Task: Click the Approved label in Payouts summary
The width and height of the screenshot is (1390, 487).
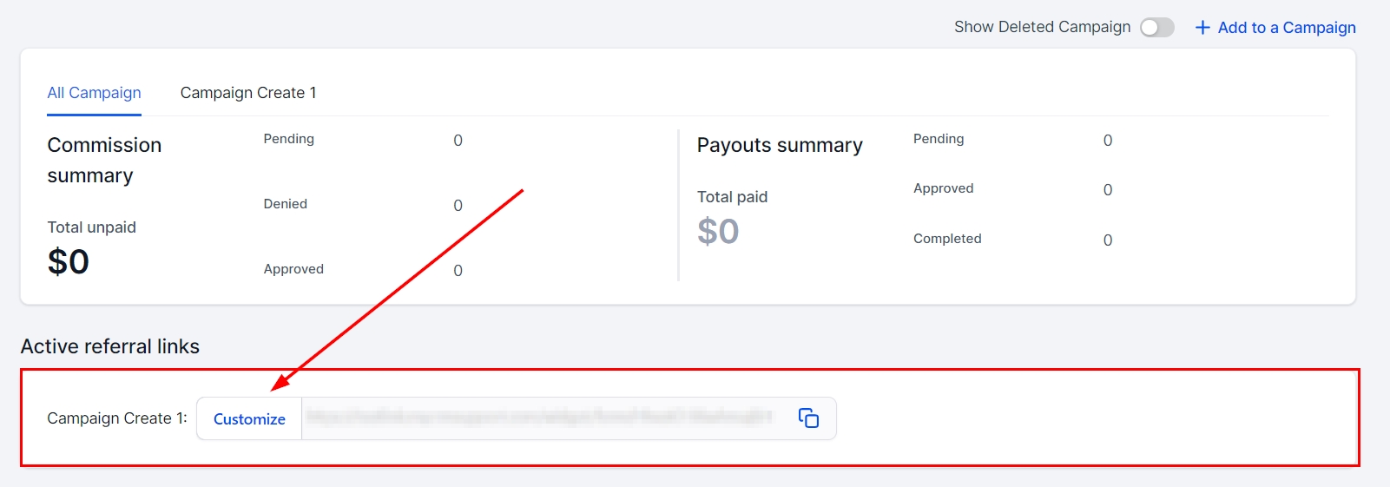Action: pyautogui.click(x=943, y=188)
